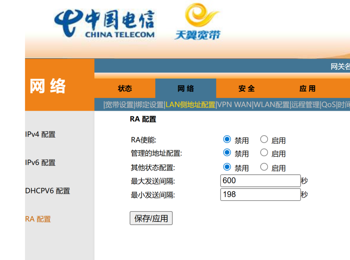350x260 pixels.
Task: Open 宽带设置 submenu
Action: tap(119, 105)
